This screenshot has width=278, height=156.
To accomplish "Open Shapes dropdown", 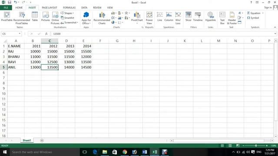I will pos(67,13).
